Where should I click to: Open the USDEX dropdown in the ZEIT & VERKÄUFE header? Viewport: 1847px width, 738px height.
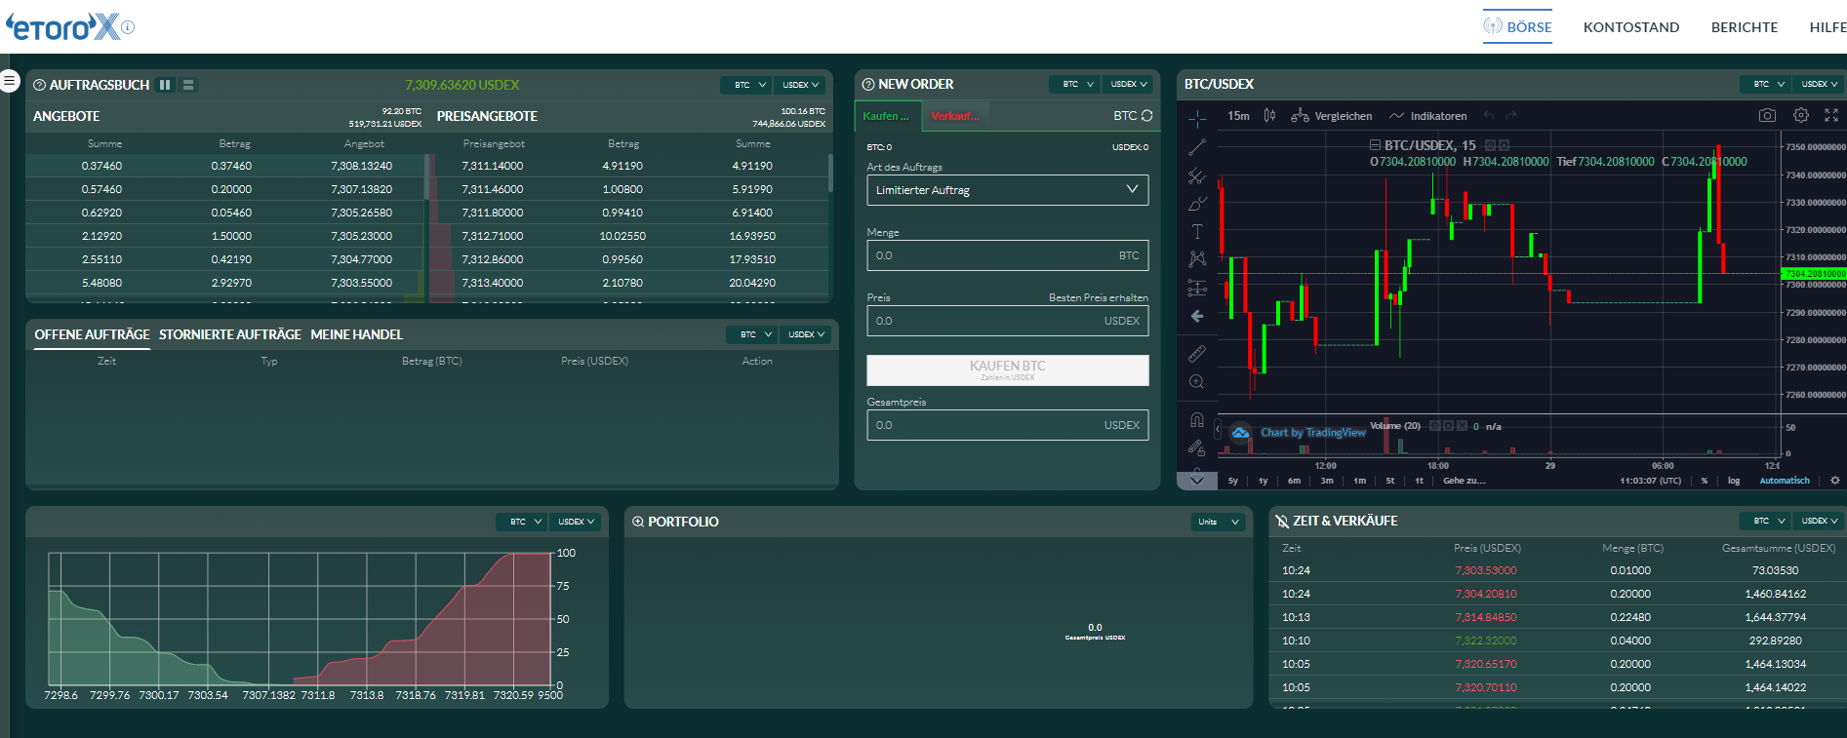(1820, 521)
